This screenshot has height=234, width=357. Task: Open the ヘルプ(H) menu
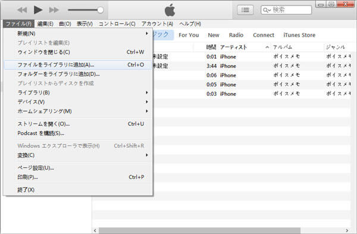click(x=190, y=24)
